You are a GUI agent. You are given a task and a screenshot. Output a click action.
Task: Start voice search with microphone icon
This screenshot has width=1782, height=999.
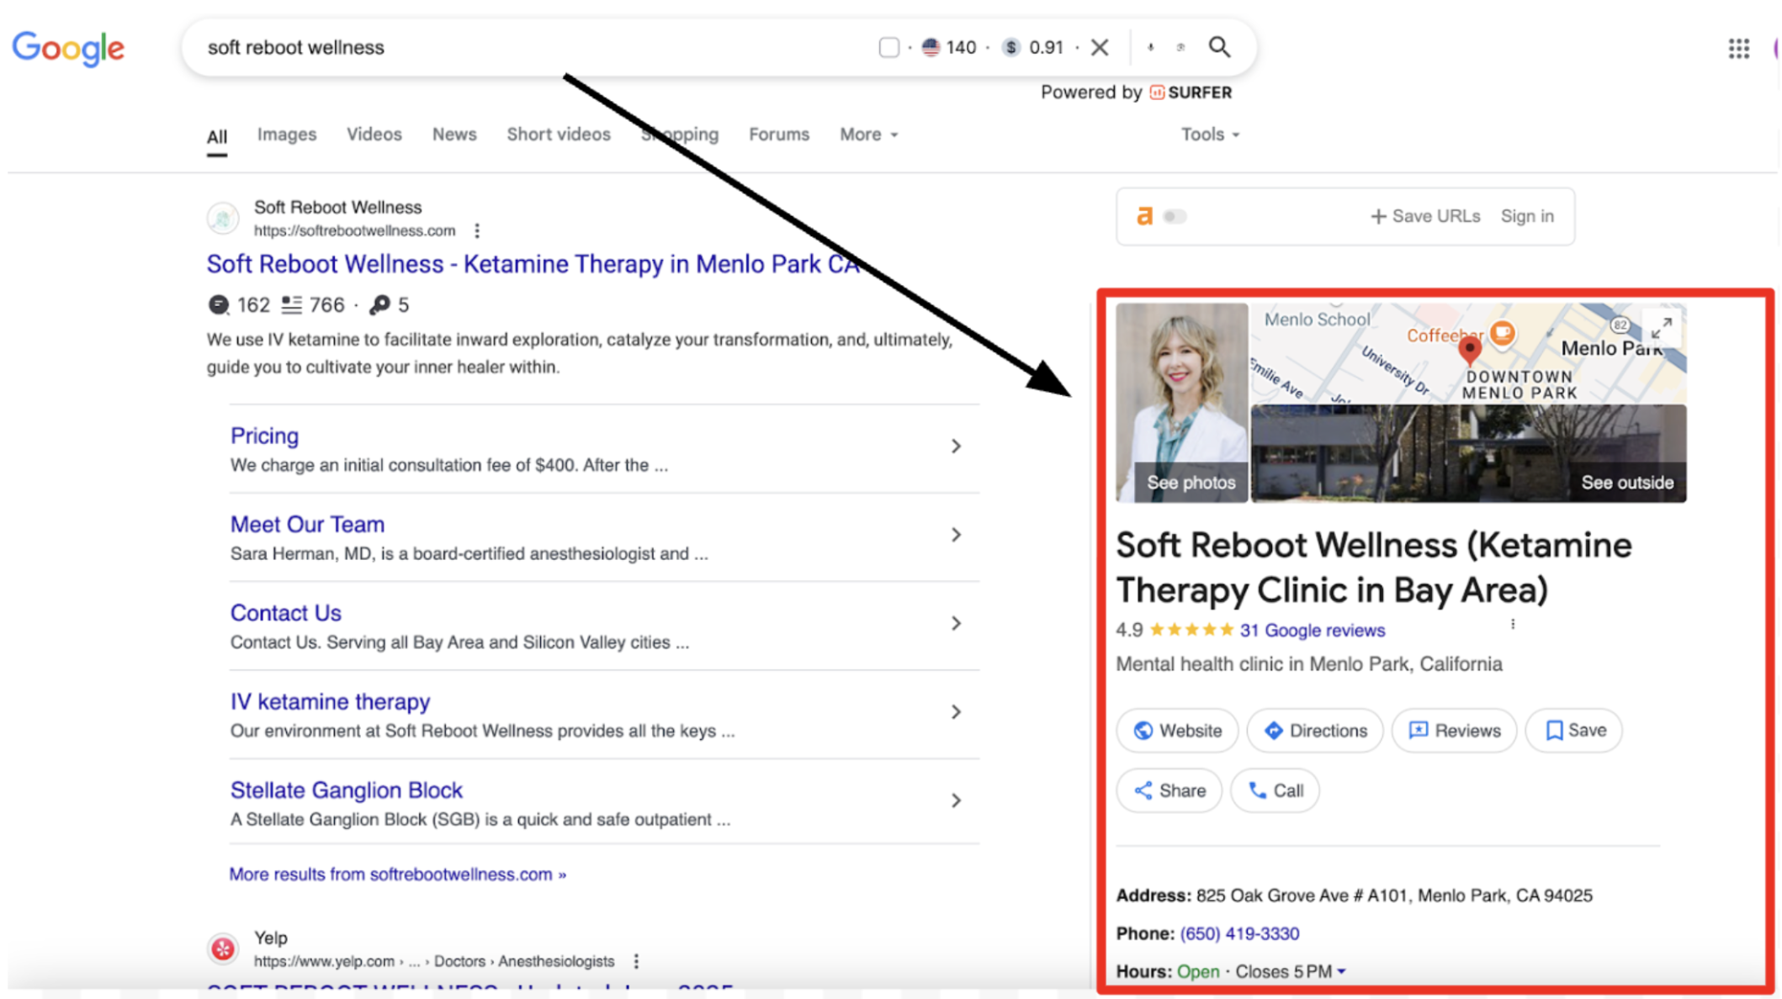(x=1150, y=48)
